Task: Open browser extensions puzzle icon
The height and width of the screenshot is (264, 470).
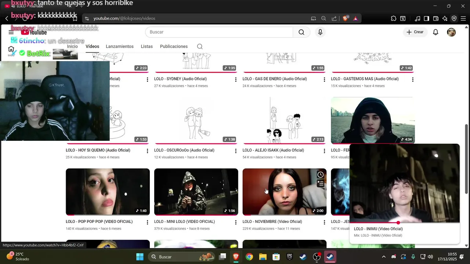Action: (394, 18)
